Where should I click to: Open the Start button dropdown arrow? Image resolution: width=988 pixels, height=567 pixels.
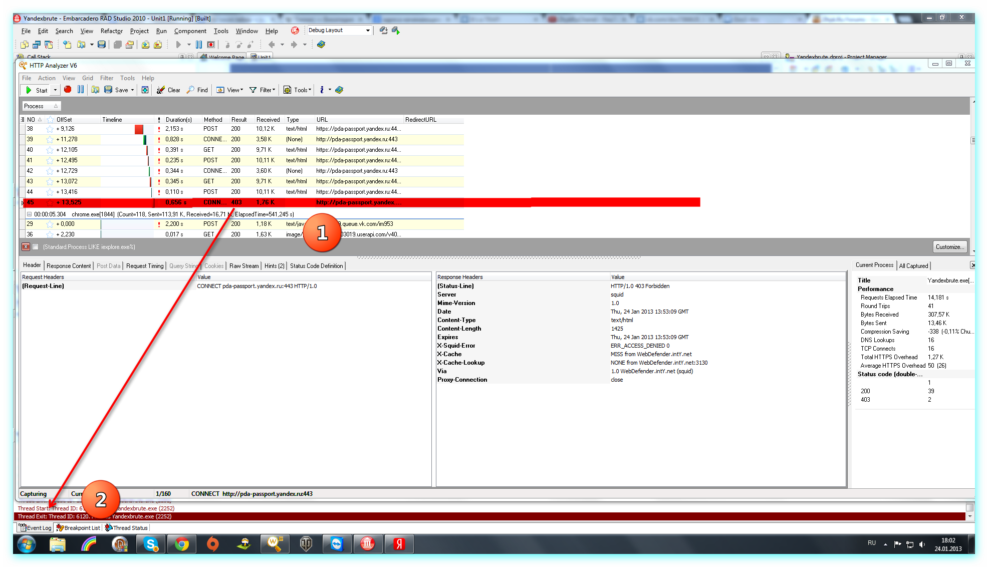55,90
